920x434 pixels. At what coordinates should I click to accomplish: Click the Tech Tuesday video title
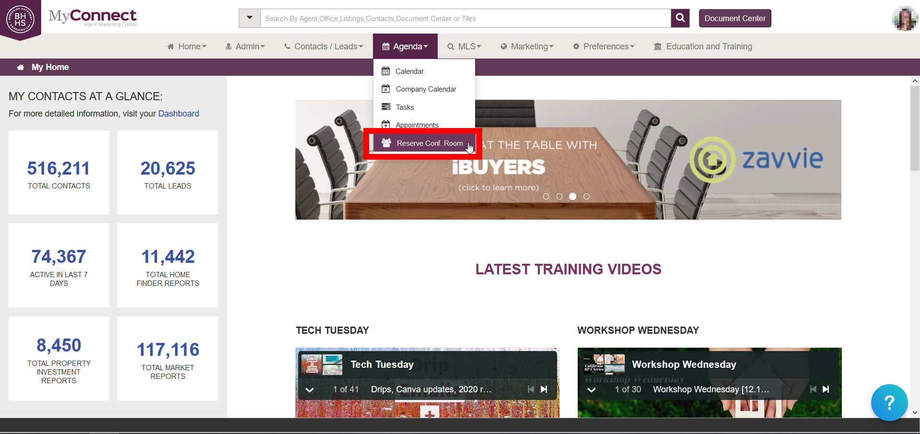[x=382, y=364]
